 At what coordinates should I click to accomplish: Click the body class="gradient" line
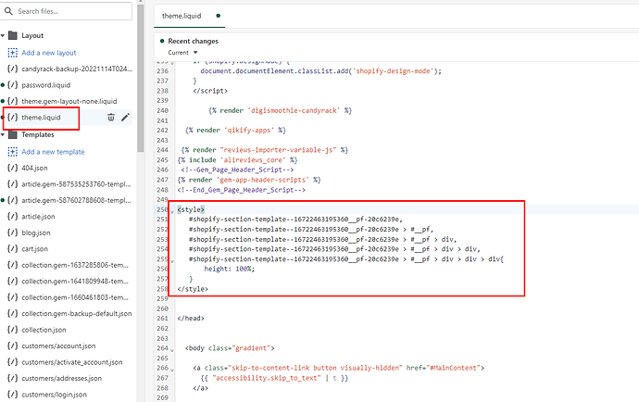pos(230,348)
